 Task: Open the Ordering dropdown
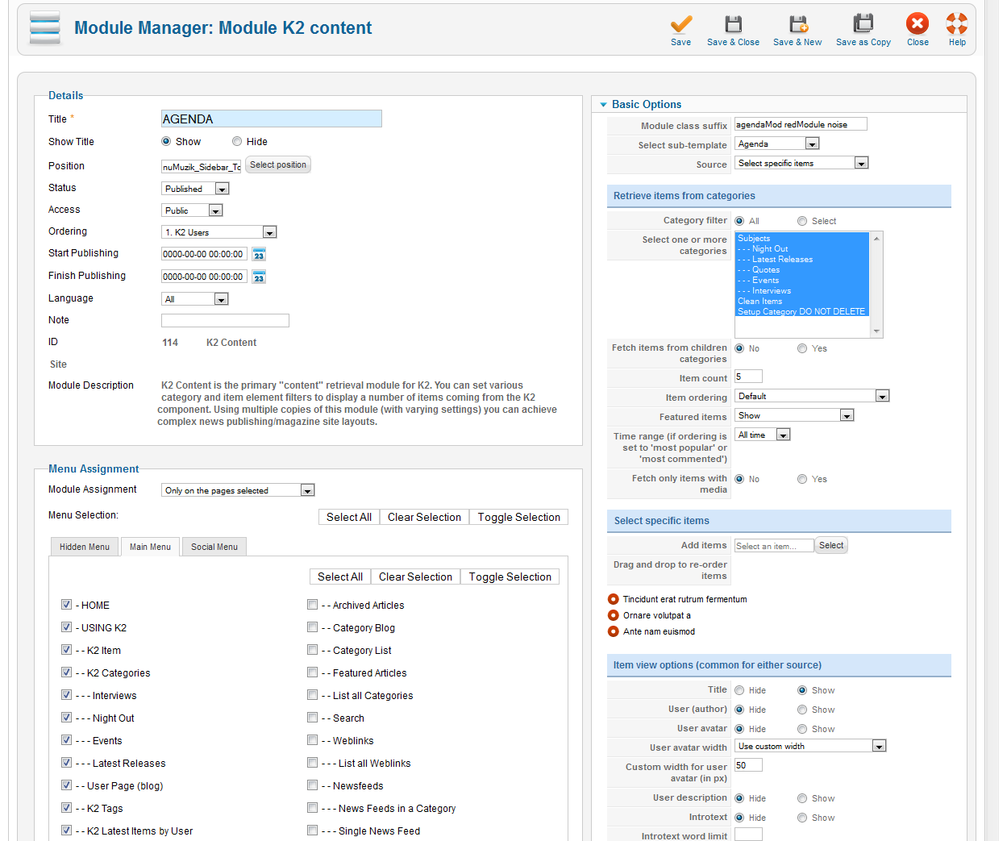click(x=219, y=232)
